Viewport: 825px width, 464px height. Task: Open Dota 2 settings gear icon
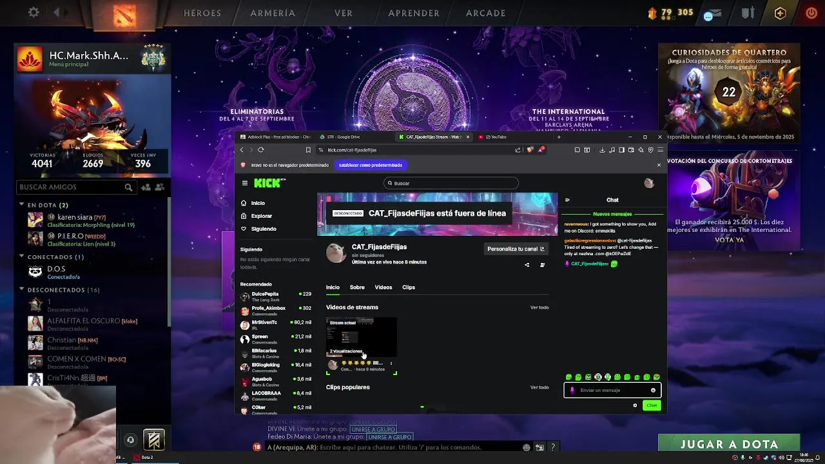point(34,12)
